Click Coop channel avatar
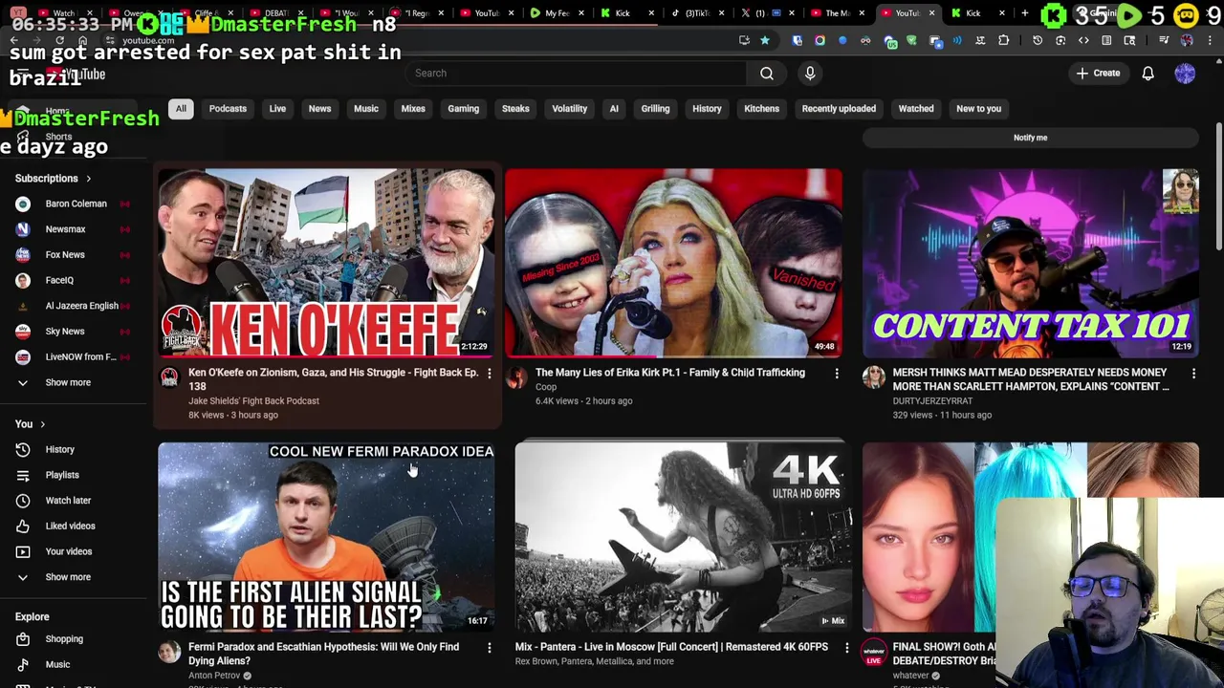Viewport: 1224px width, 688px height. pos(516,377)
